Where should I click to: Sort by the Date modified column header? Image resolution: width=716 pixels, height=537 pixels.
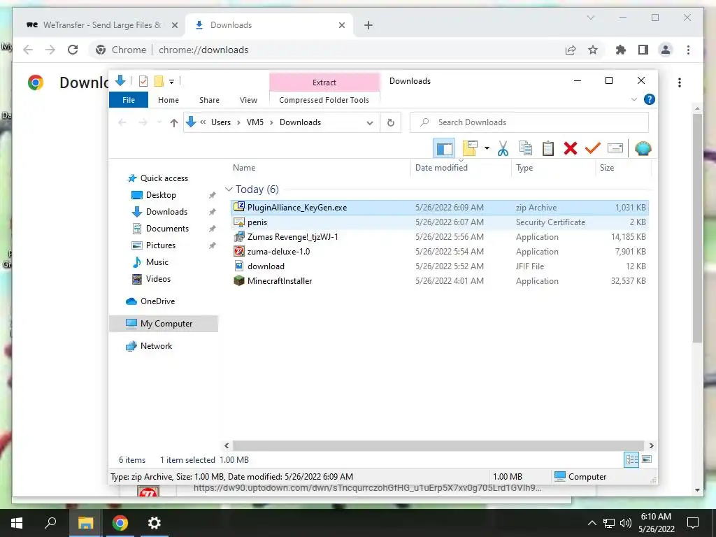(x=441, y=168)
